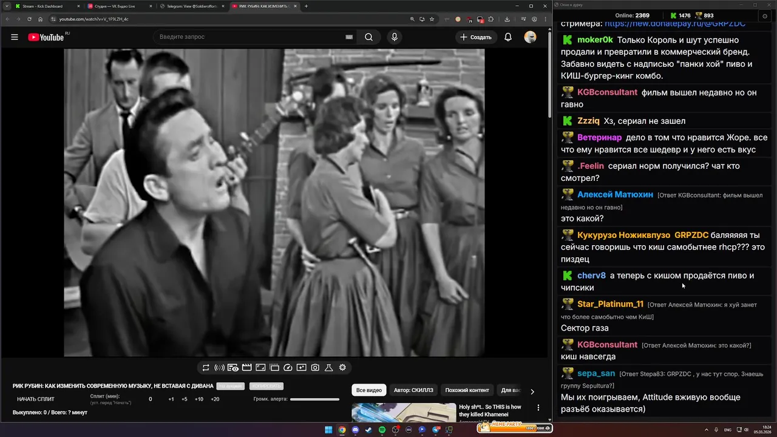
Task: Open the on-screen keyboard in search box
Action: (x=349, y=37)
